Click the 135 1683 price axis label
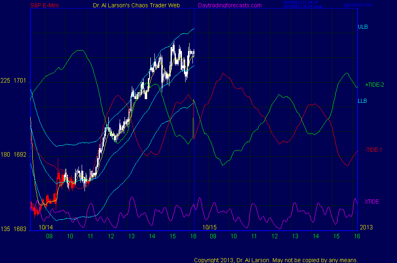 [x=13, y=229]
